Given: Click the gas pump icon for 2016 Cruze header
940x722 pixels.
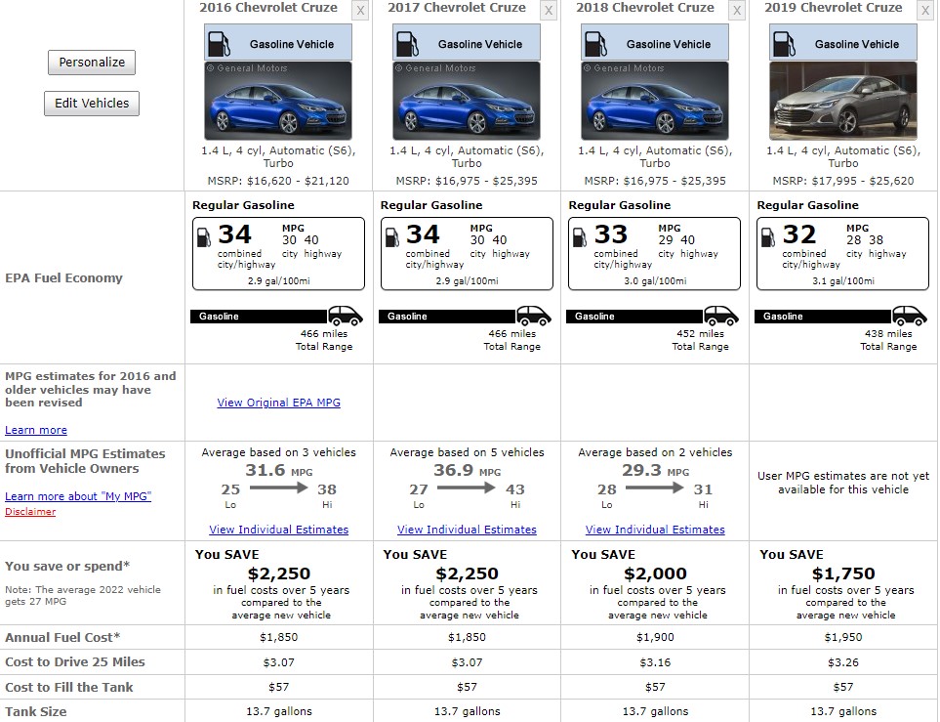Looking at the screenshot, I should click(219, 44).
